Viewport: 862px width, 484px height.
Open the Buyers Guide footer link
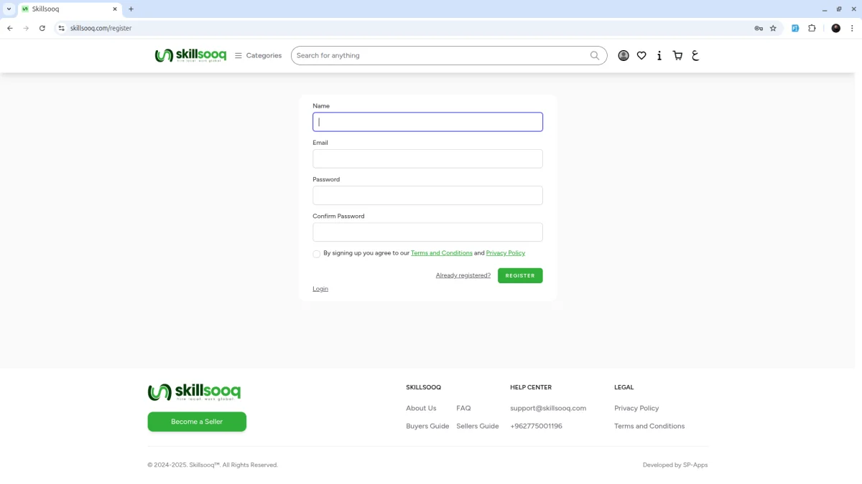(427, 426)
